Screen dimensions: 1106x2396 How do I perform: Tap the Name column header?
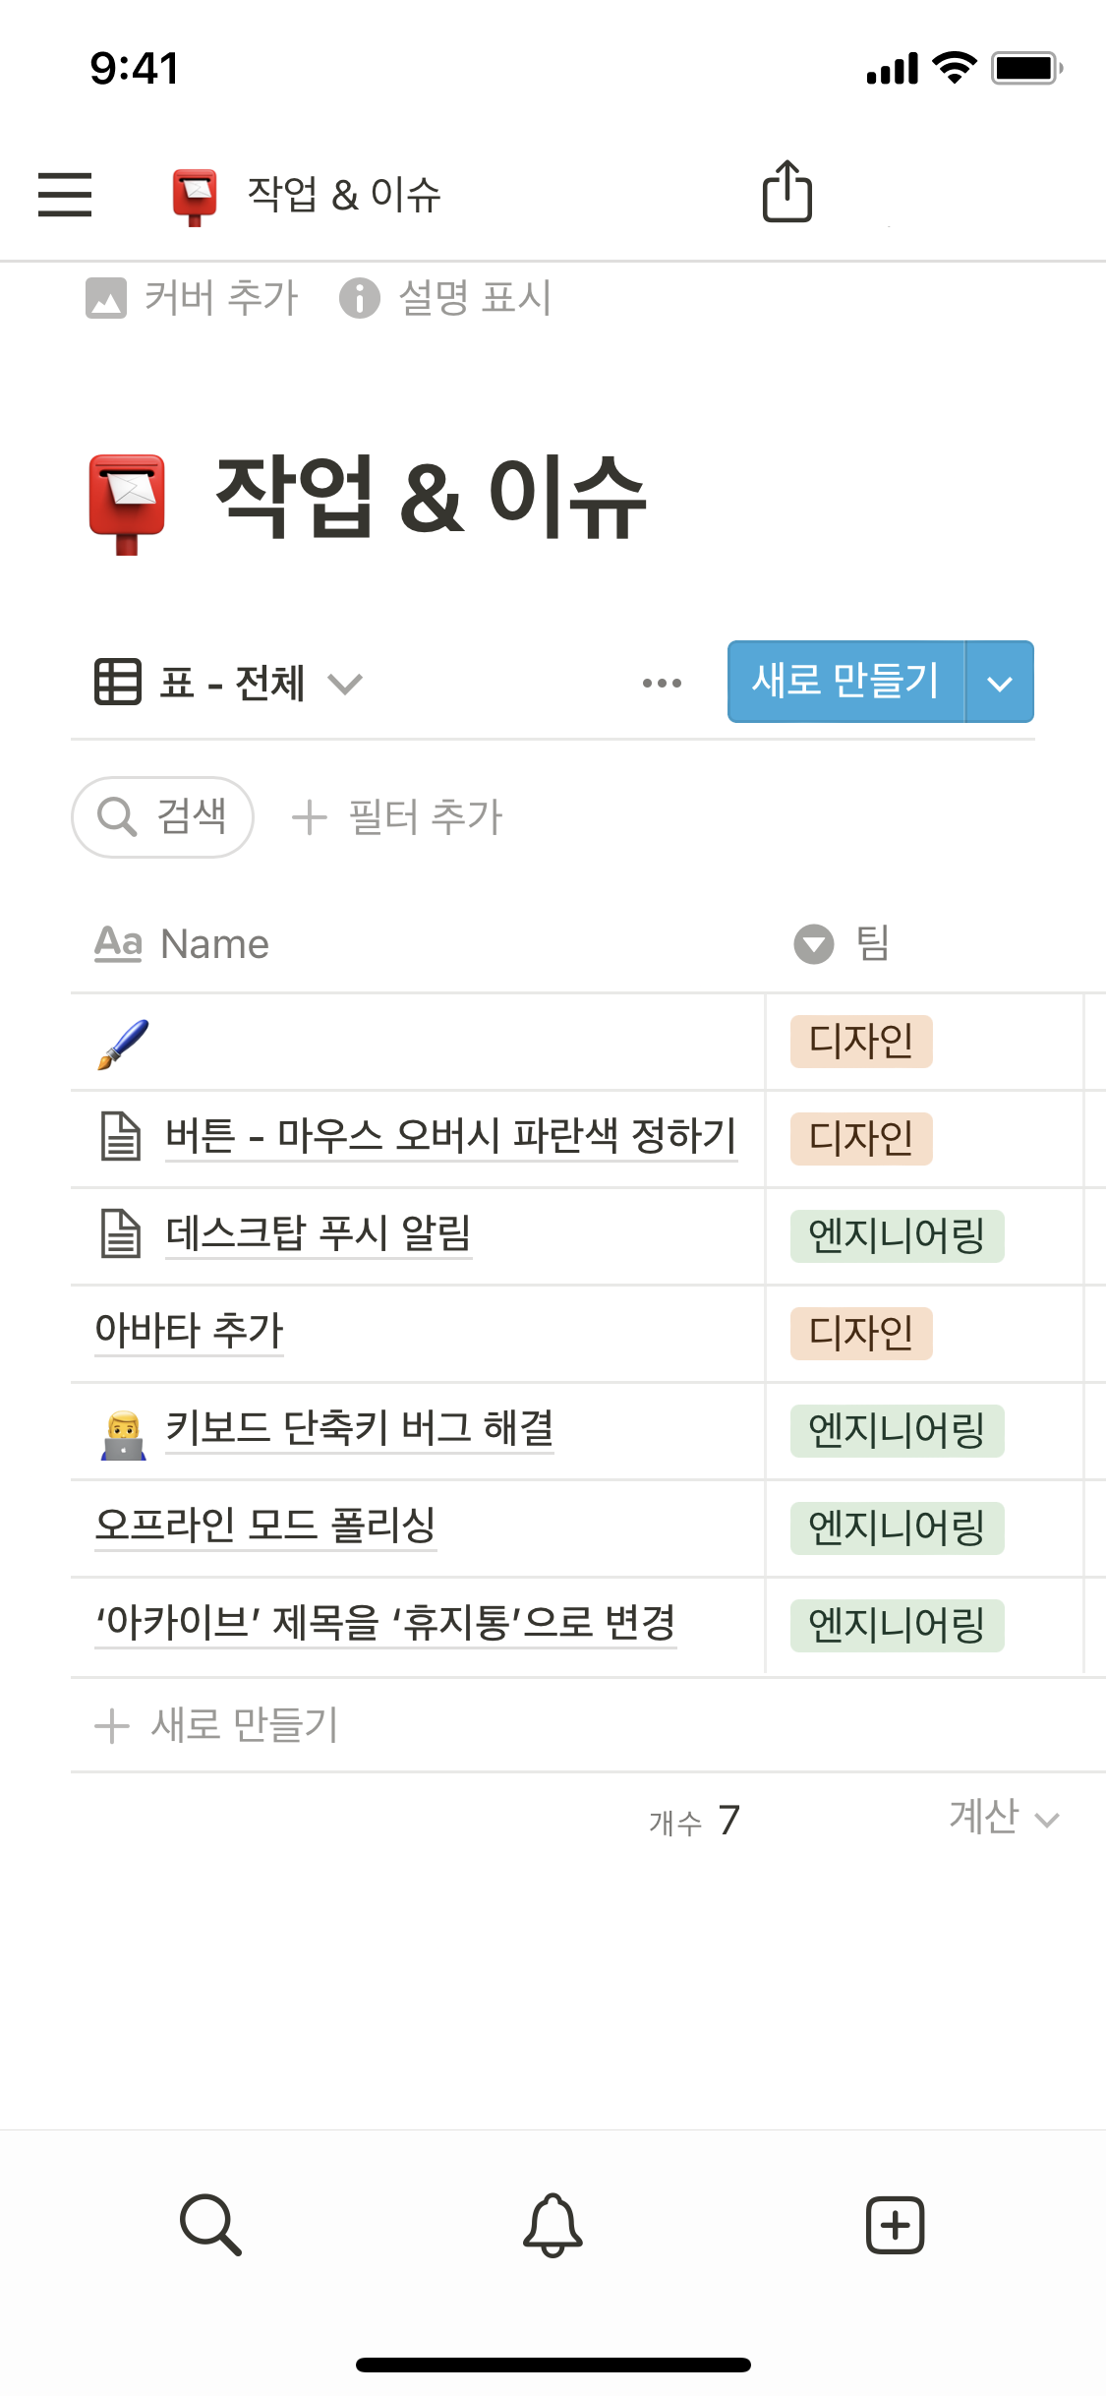[214, 944]
